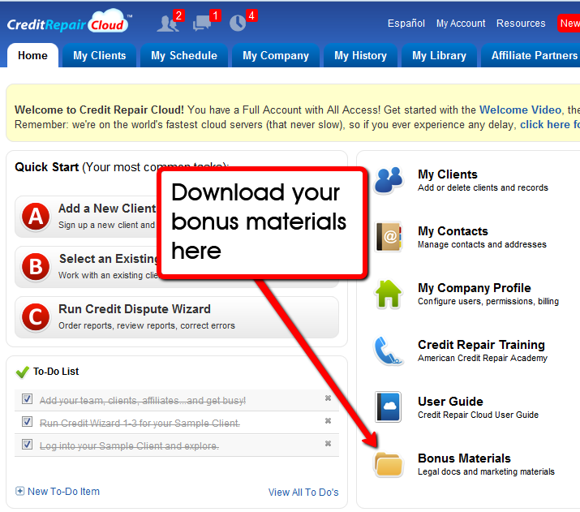Click the Bonus Materials folder icon
The height and width of the screenshot is (512, 580).
[389, 464]
